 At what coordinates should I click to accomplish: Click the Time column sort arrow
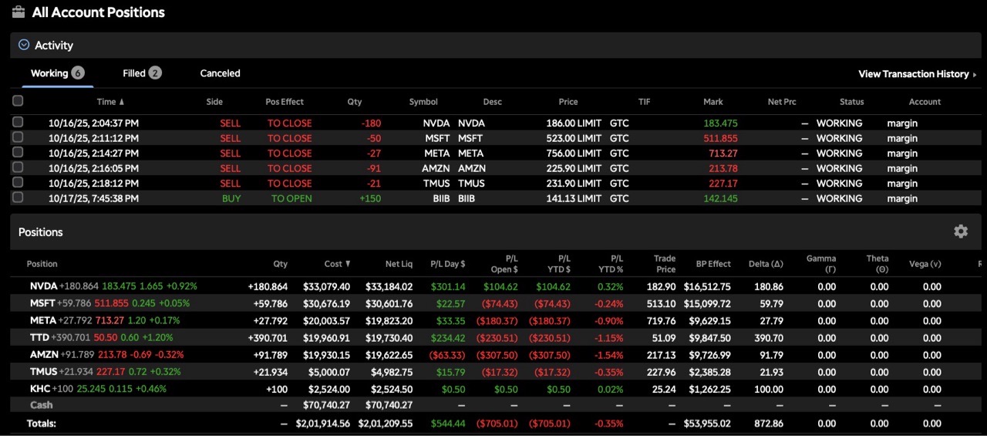pos(121,102)
